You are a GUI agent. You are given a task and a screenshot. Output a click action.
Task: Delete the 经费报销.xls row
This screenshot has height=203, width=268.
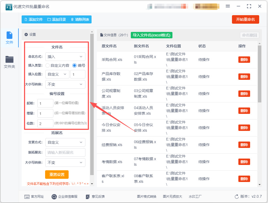pos(244,145)
